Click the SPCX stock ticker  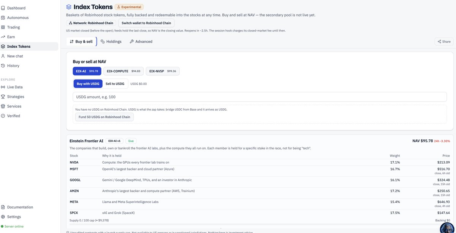tap(74, 213)
